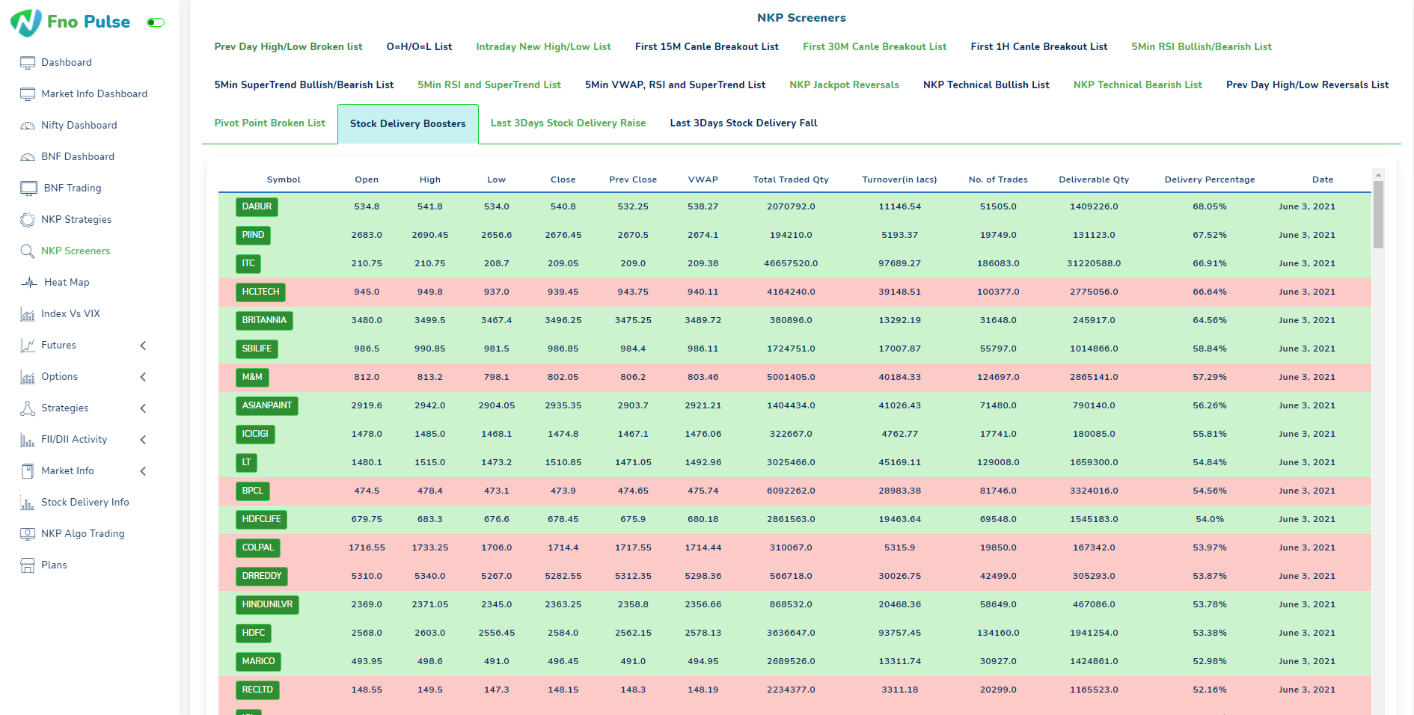The width and height of the screenshot is (1414, 715).
Task: Click the Market Info clipboard icon
Action: click(x=28, y=471)
